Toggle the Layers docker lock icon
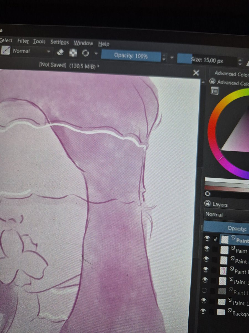 coord(207,203)
